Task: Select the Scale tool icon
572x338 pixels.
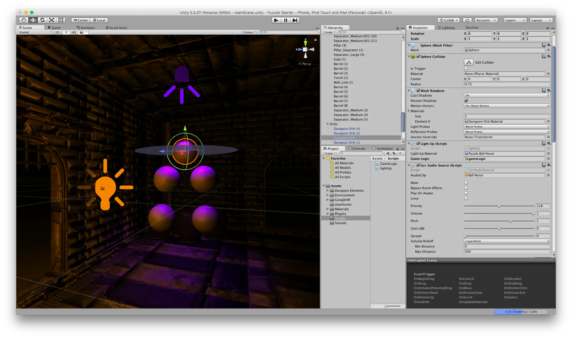Action: pyautogui.click(x=51, y=20)
